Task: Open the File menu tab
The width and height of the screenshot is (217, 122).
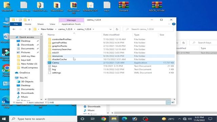Action: tap(16, 24)
